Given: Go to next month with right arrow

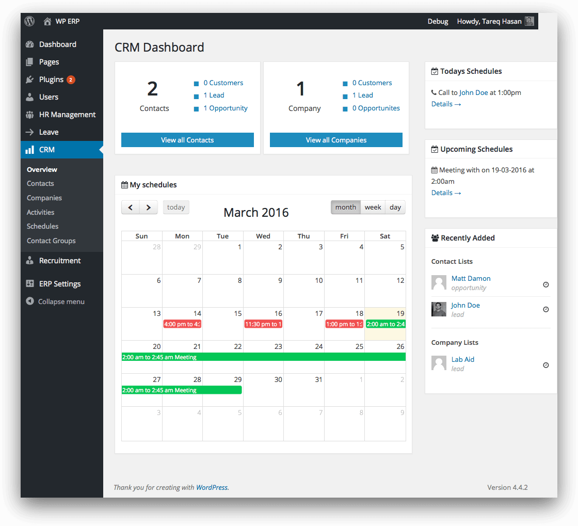Looking at the screenshot, I should (x=149, y=208).
